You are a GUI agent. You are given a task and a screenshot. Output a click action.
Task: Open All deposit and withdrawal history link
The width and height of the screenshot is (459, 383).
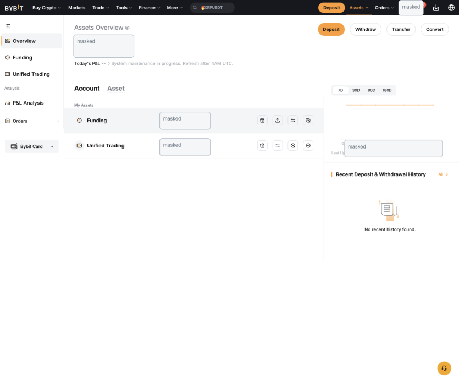443,174
